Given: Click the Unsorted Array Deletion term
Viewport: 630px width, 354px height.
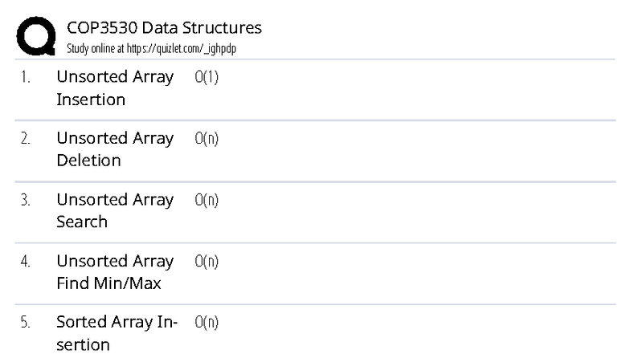Looking at the screenshot, I should click(114, 149).
